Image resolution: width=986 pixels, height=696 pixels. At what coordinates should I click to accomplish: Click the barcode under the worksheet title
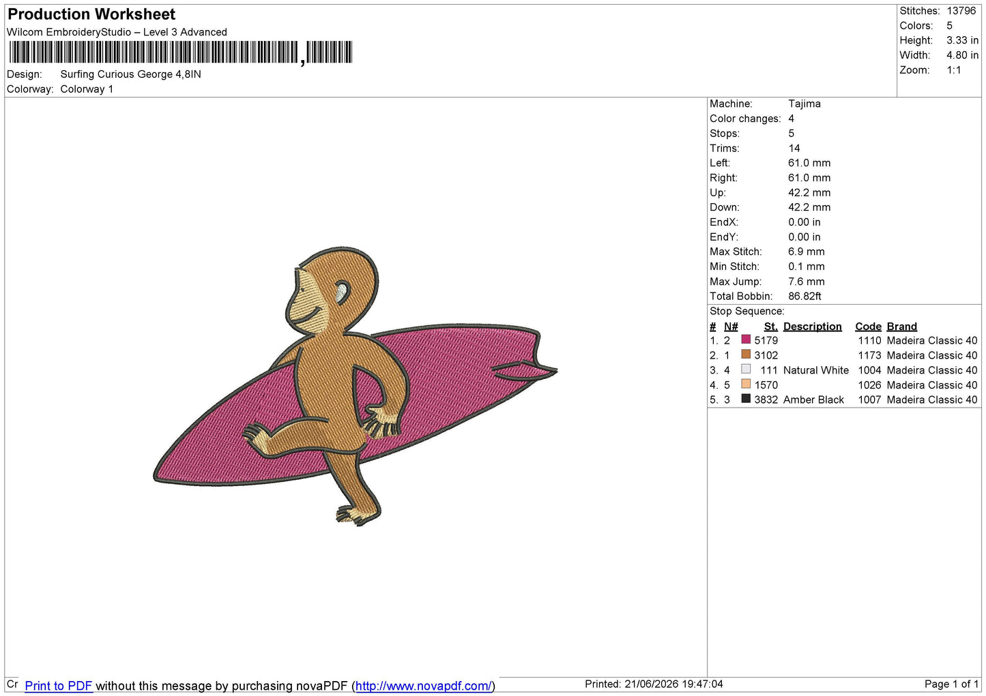[181, 52]
